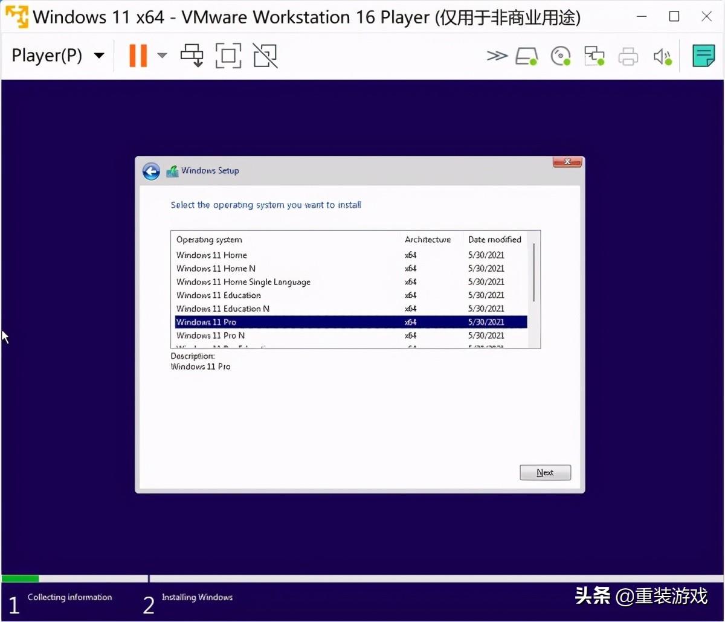Expand the hidden devices chevron
The width and height of the screenshot is (725, 622).
click(x=497, y=56)
